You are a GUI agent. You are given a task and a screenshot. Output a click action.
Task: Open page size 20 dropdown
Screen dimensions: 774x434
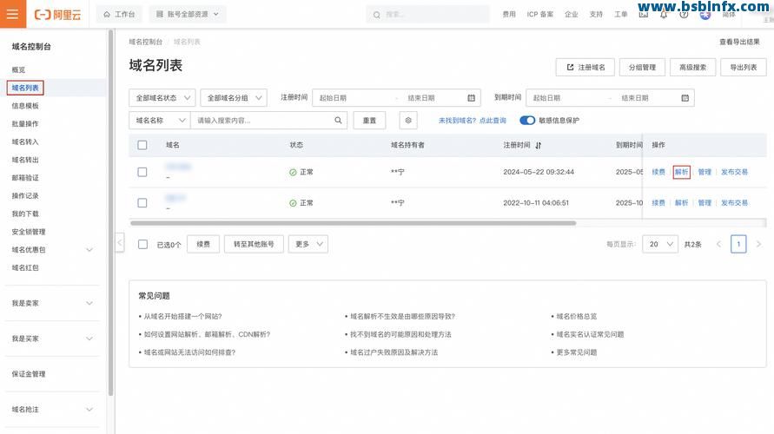point(660,244)
